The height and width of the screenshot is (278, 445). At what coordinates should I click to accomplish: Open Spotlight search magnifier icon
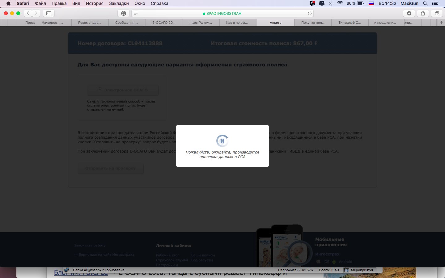tap(425, 3)
